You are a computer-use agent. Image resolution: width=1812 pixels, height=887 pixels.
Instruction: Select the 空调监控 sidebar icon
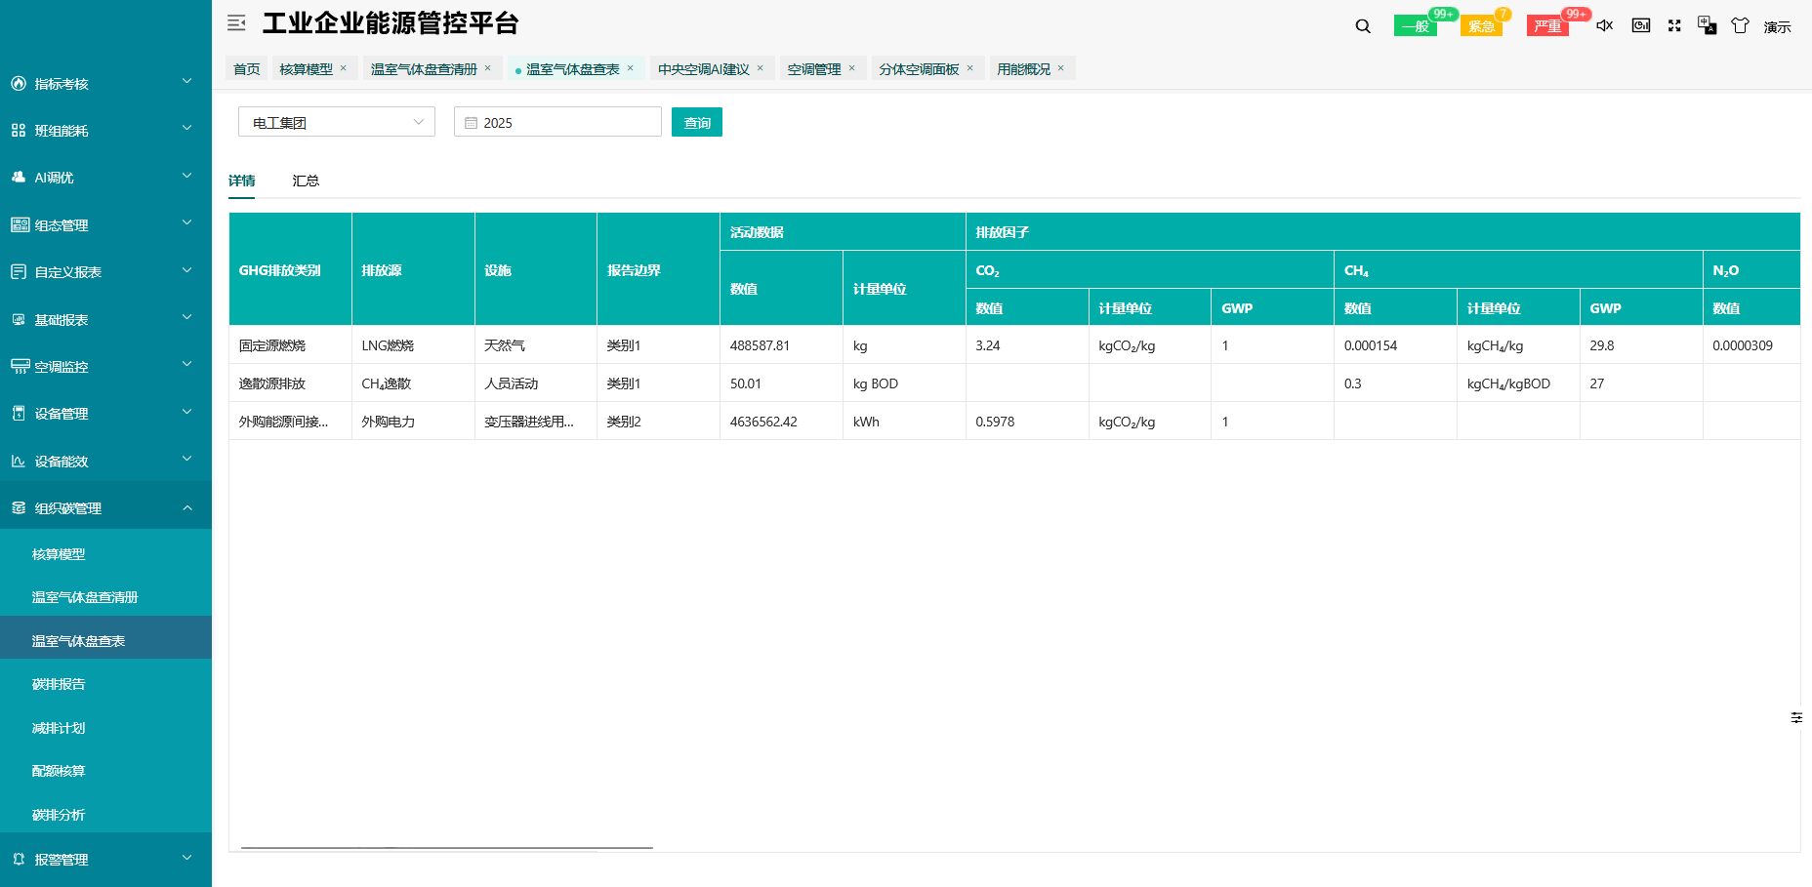[17, 366]
